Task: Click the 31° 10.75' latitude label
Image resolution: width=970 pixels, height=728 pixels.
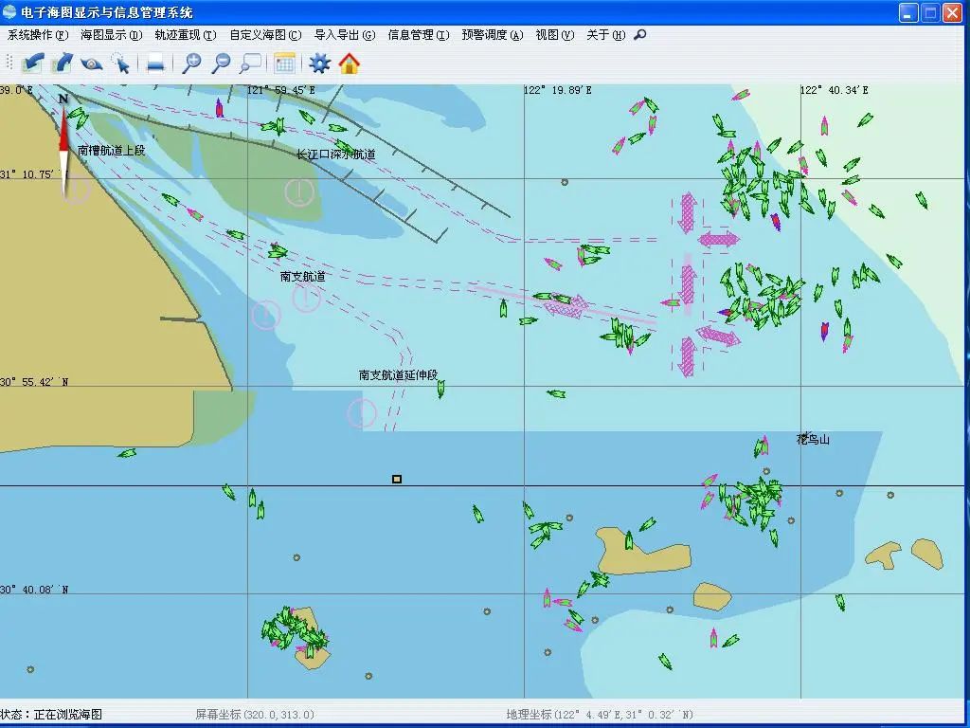Action: tap(27, 174)
